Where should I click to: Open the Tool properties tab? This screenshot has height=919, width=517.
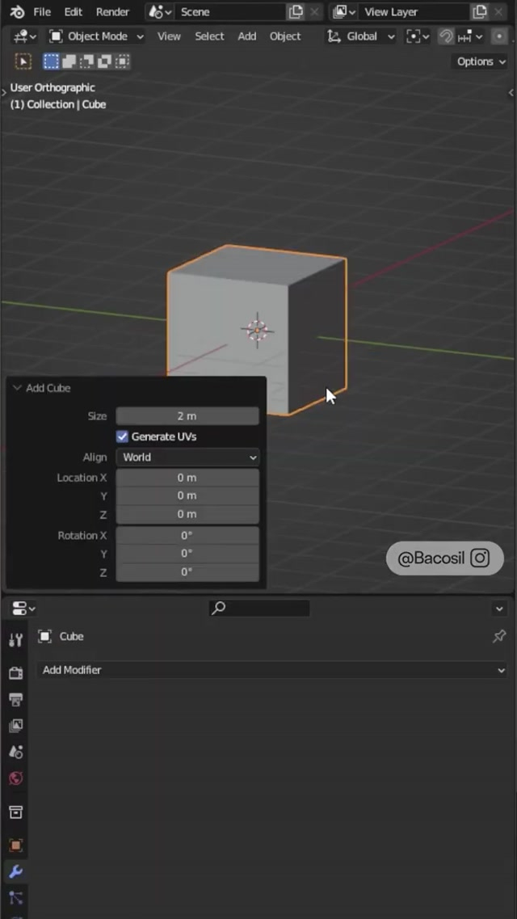(15, 640)
